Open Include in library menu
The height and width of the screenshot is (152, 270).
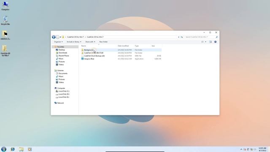(x=74, y=42)
